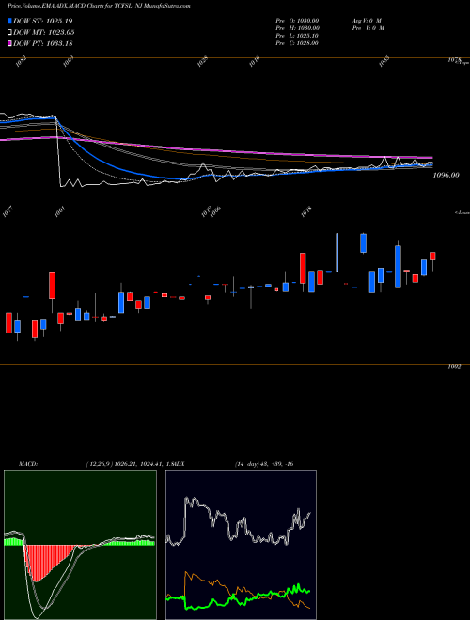Viewport: 470px width, 620px height.
Task: Click the magenta DOW PT legend square
Action: [x=9, y=44]
